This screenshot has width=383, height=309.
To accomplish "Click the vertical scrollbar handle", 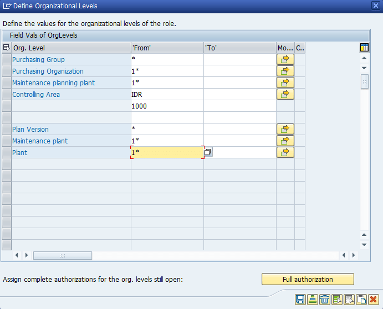I will point(364,82).
